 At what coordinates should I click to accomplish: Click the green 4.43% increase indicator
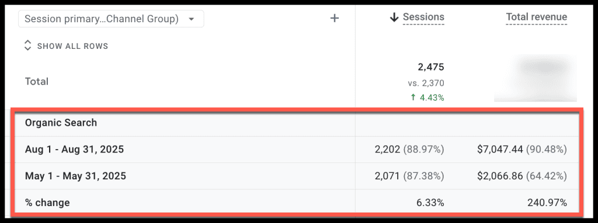(x=427, y=98)
